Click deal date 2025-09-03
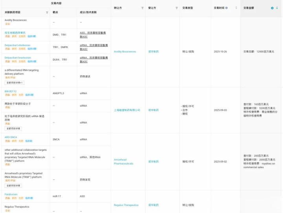This screenshot has width=283, height=213. click(x=220, y=110)
